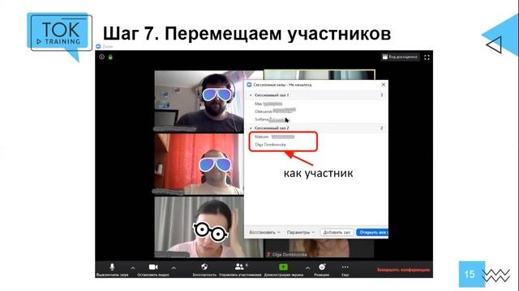Select participant Oleksandr in Room 1
This screenshot has height=291, width=519.
275,112
